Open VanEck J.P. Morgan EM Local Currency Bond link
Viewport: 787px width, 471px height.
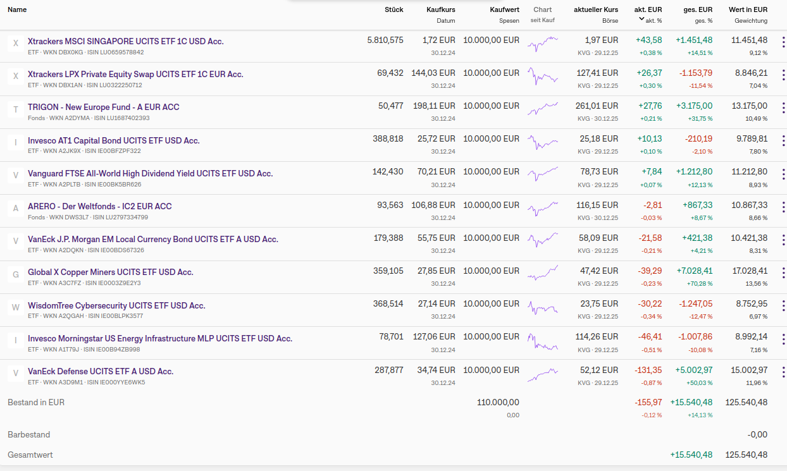click(x=152, y=239)
